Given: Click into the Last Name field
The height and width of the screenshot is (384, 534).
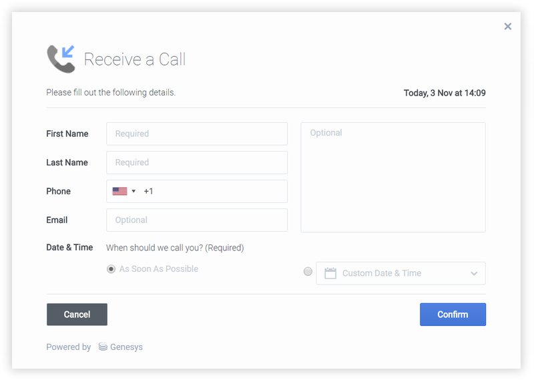Looking at the screenshot, I should pos(197,162).
